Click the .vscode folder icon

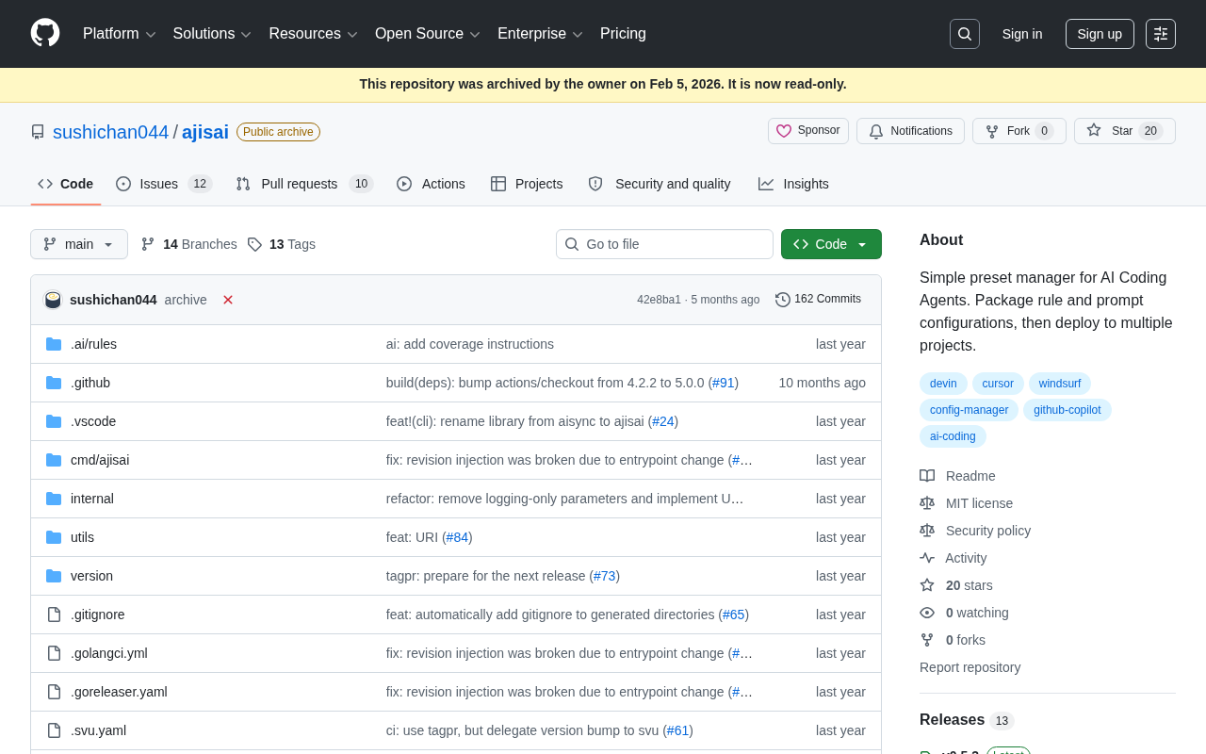coord(54,421)
